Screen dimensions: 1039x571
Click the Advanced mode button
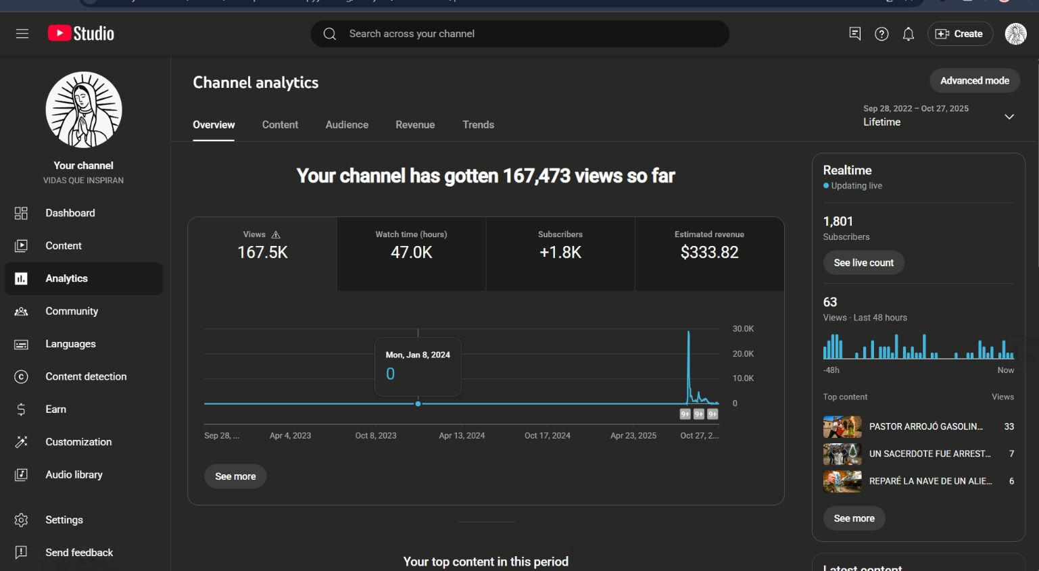pyautogui.click(x=974, y=80)
